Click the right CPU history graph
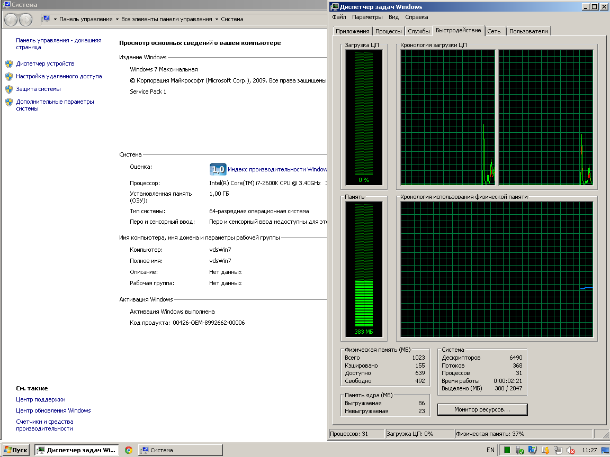The image size is (610, 457). [546, 117]
